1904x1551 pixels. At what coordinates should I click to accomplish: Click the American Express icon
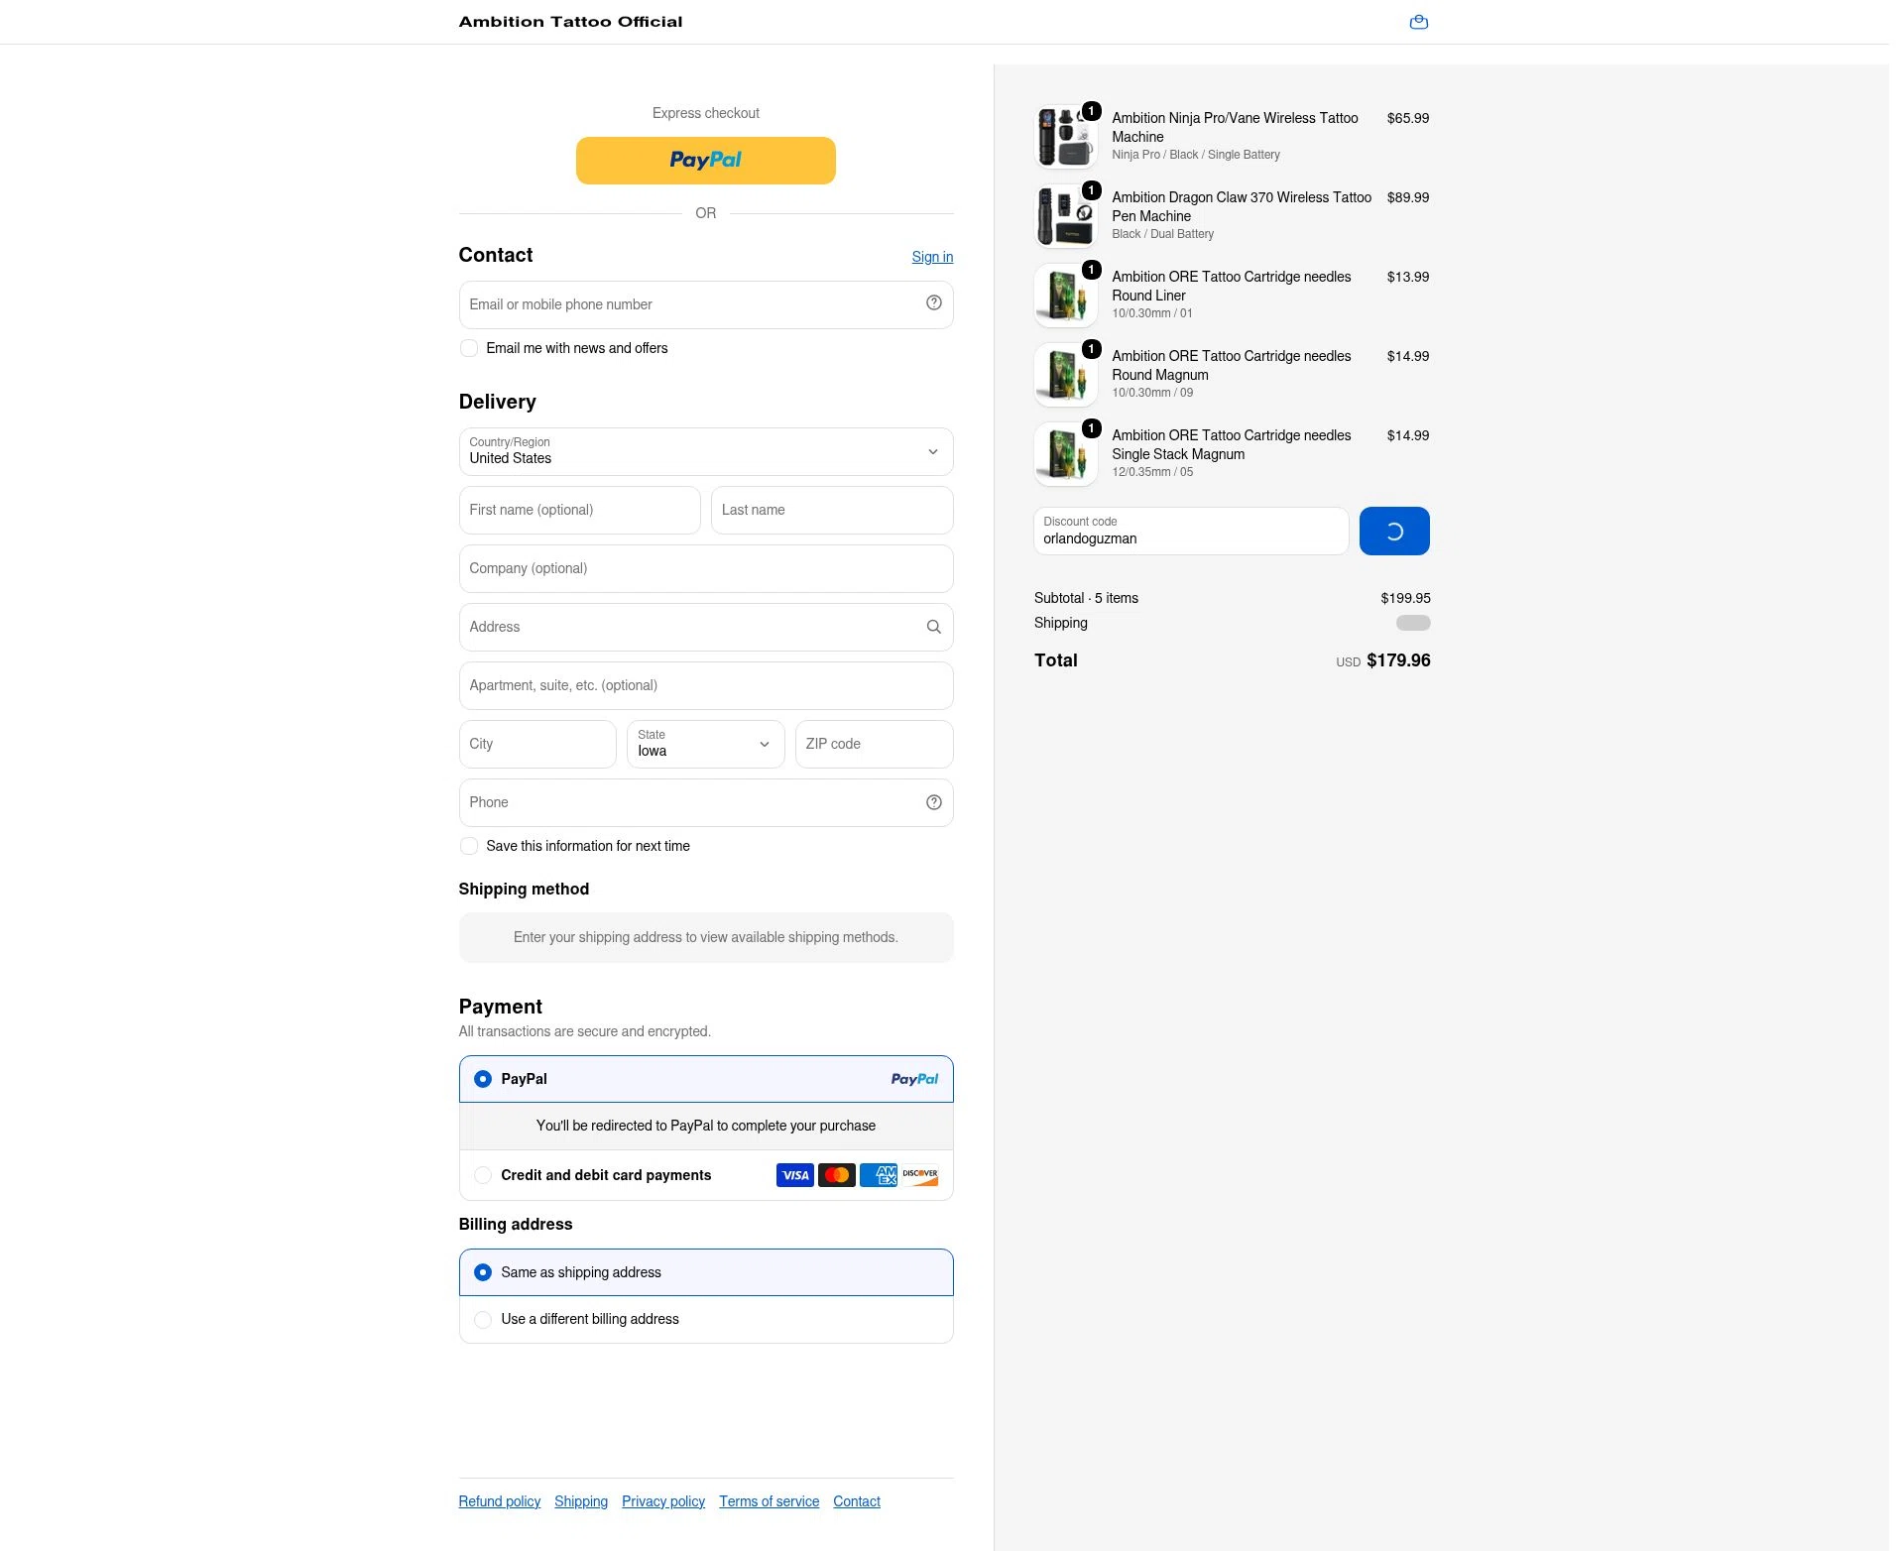(x=879, y=1175)
